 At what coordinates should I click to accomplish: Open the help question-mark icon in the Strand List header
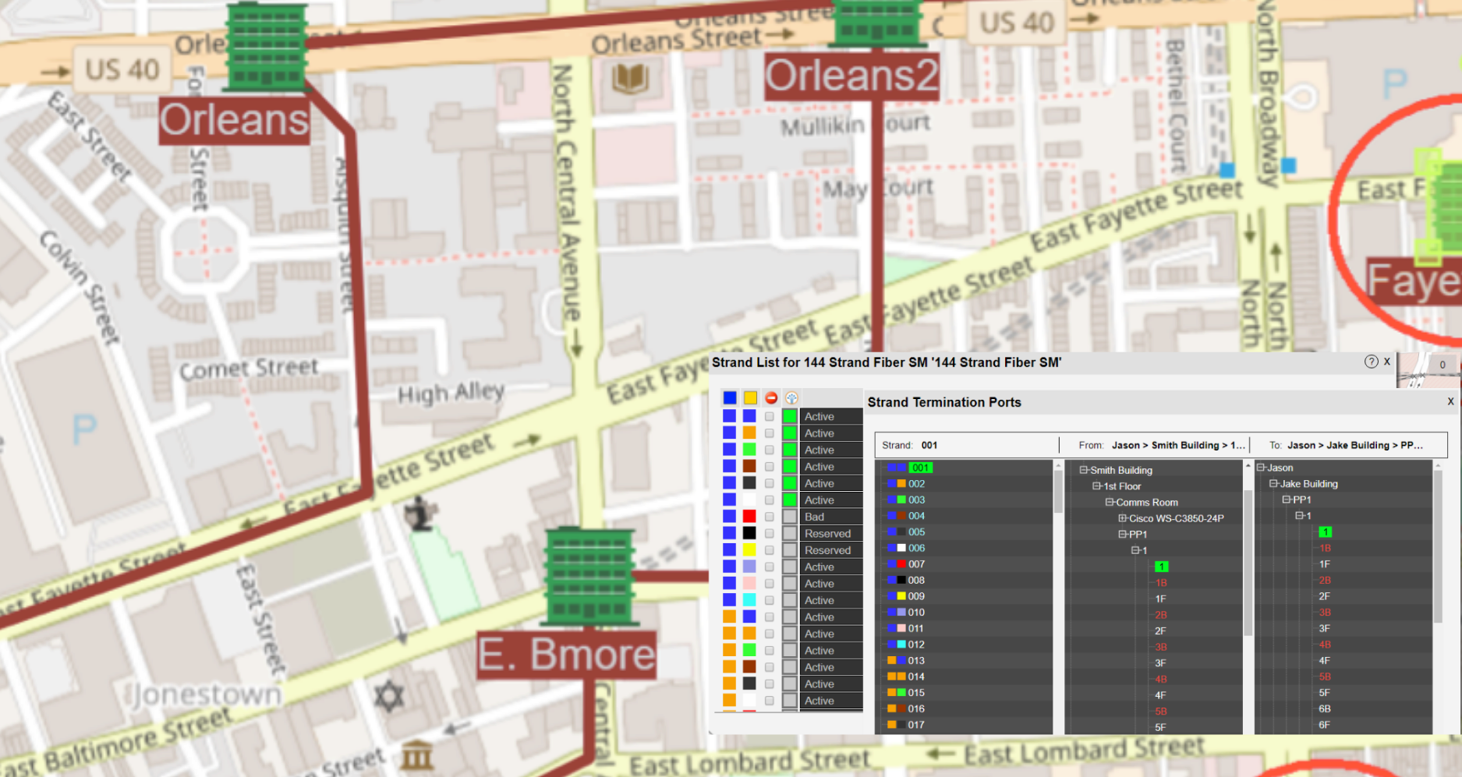click(x=1370, y=362)
